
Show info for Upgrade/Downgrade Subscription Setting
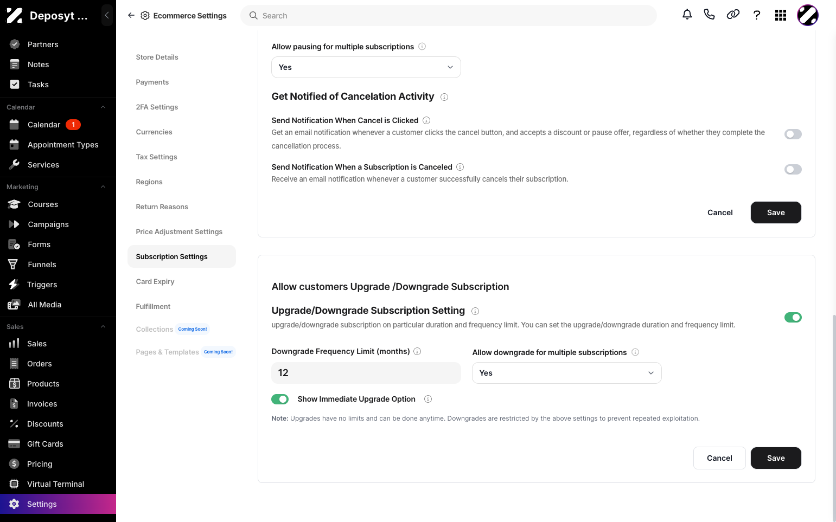pyautogui.click(x=475, y=311)
